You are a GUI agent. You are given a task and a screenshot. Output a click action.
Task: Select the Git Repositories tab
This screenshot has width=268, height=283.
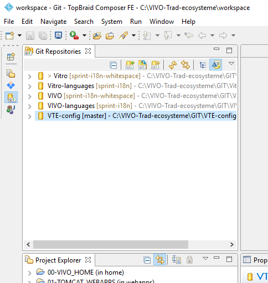coord(58,52)
